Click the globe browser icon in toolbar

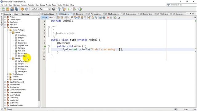point(54,9)
